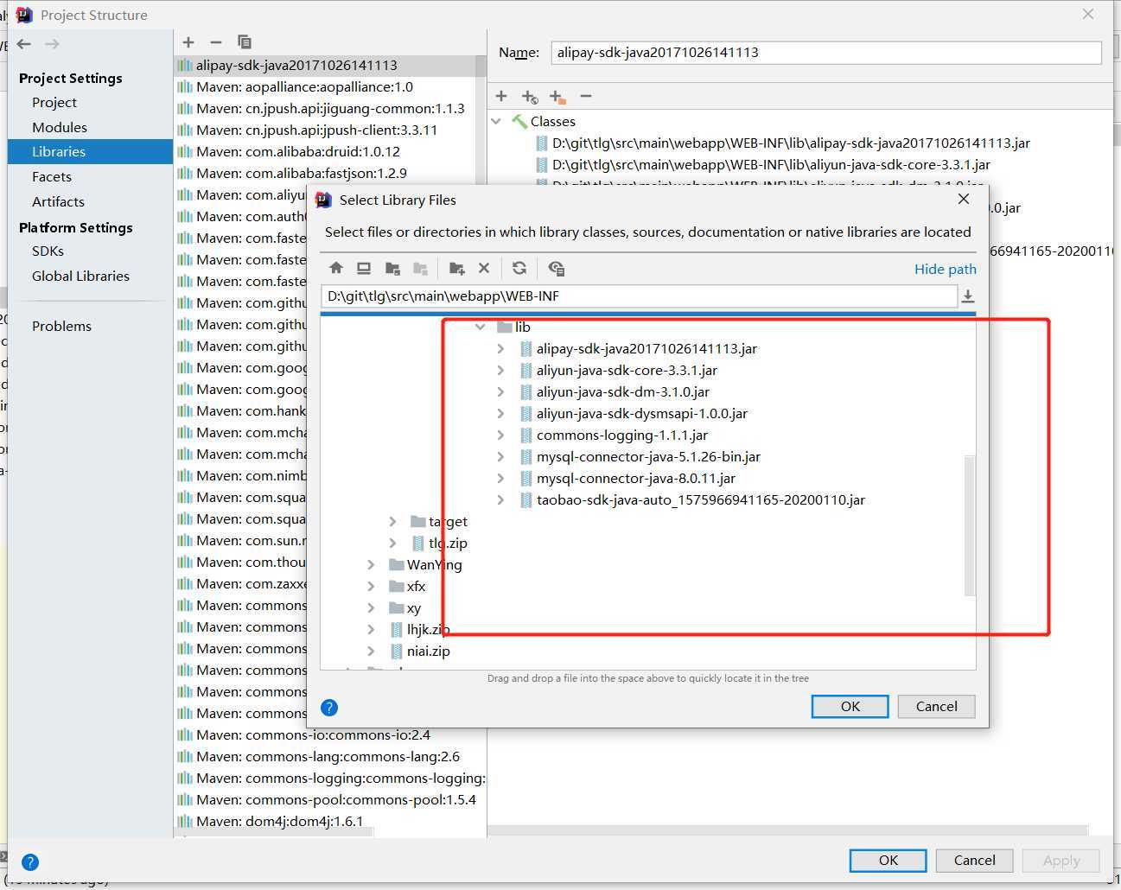The image size is (1121, 890).
Task: Select aliyun-java-sdk-dysmsapi-1.0.0.jar file
Action: point(642,413)
